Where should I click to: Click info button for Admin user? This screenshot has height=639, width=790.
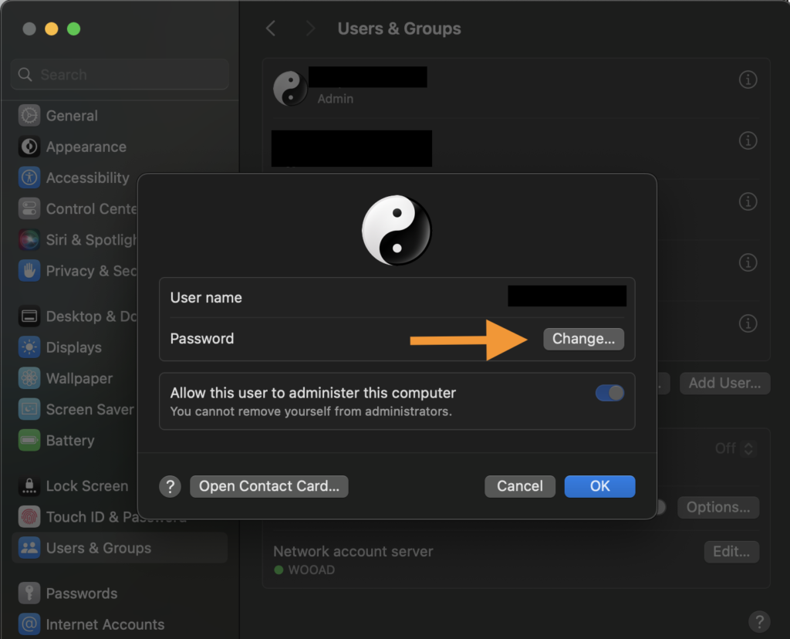(x=748, y=79)
